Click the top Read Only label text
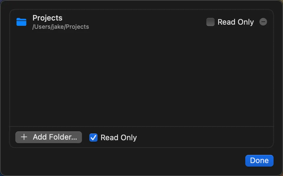The height and width of the screenshot is (176, 283). (236, 22)
